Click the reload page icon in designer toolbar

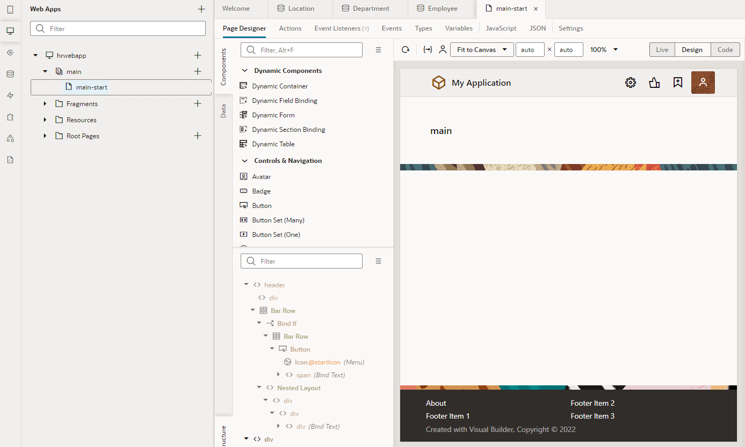(x=406, y=50)
